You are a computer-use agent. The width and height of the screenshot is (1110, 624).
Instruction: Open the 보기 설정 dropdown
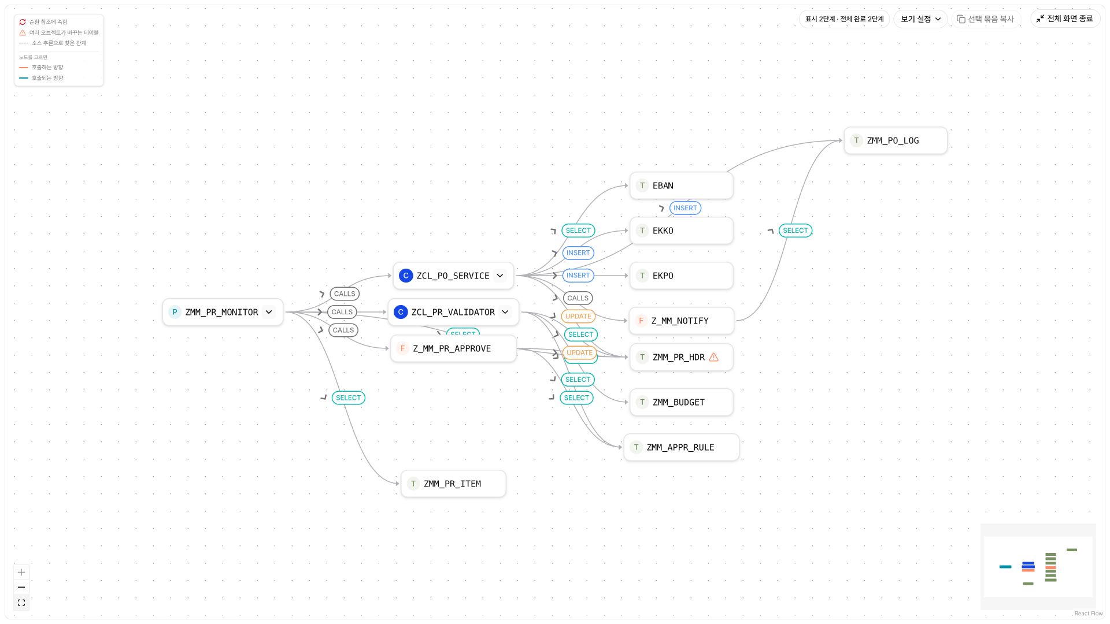tap(920, 19)
